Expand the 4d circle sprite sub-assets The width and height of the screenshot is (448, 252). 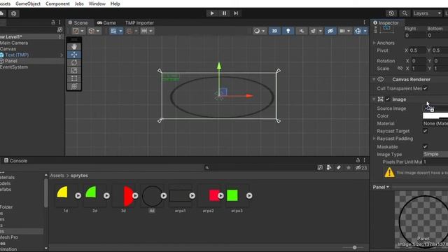pos(164,196)
